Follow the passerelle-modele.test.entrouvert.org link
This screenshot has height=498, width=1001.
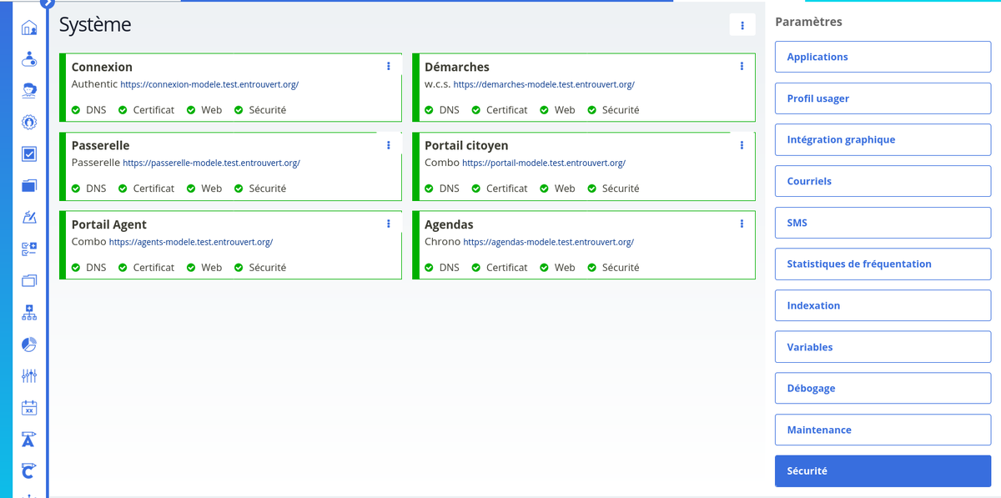[x=211, y=163]
